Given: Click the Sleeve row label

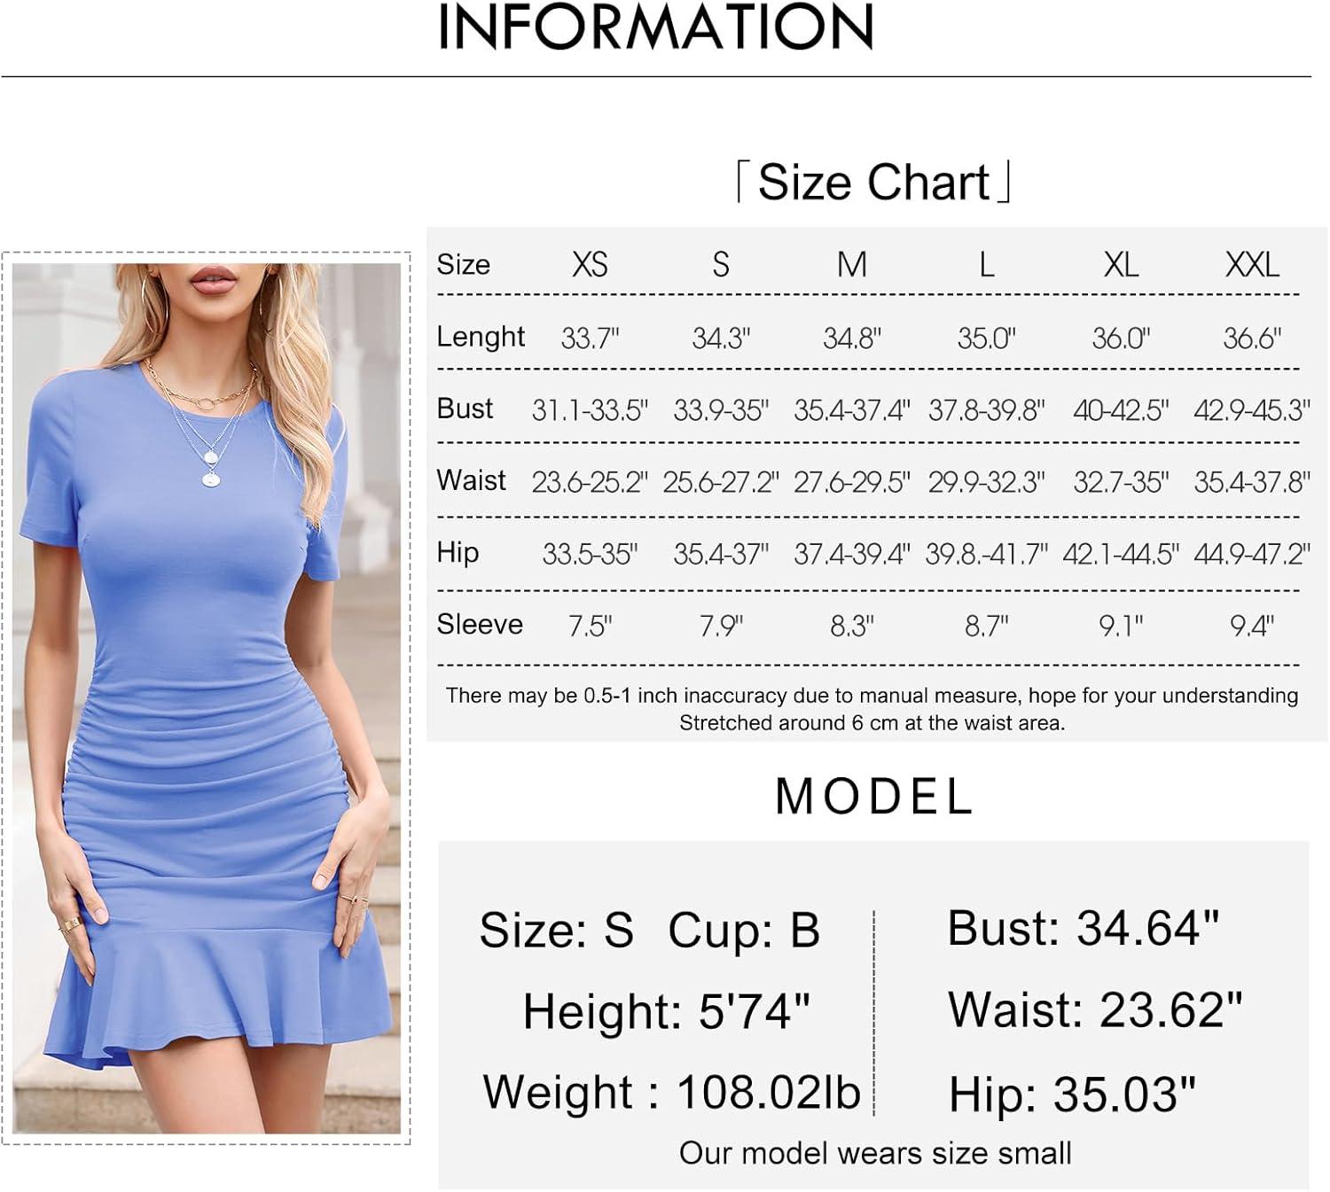Looking at the screenshot, I should pos(480,624).
